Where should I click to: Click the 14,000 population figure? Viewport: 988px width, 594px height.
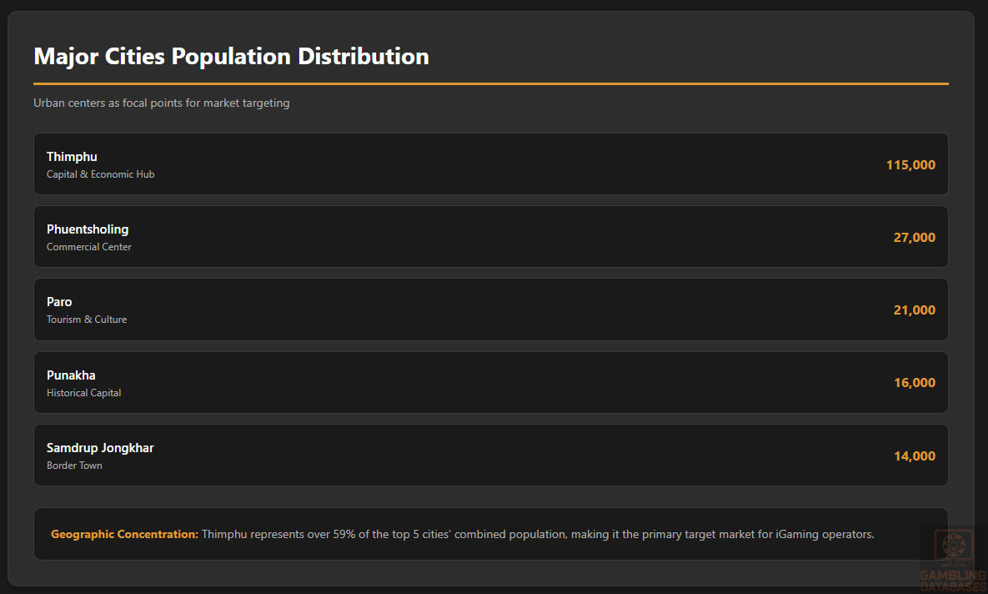pyautogui.click(x=914, y=456)
